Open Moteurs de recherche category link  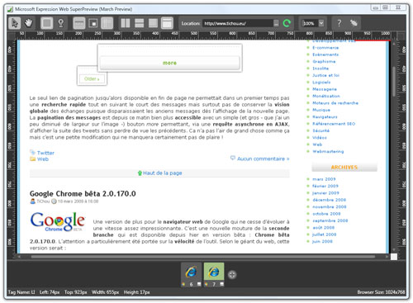335,103
